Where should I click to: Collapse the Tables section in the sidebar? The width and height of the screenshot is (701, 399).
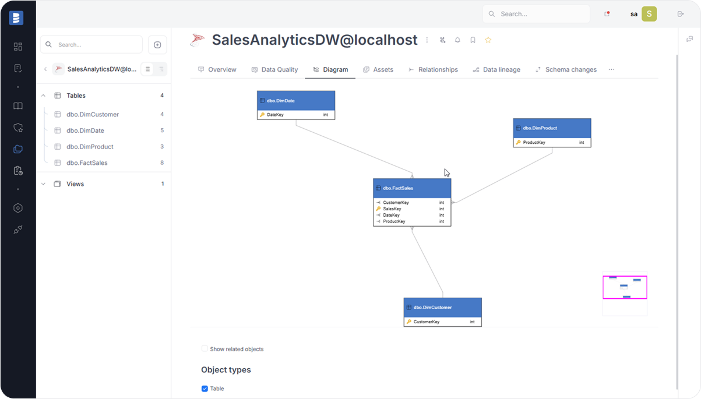click(43, 95)
